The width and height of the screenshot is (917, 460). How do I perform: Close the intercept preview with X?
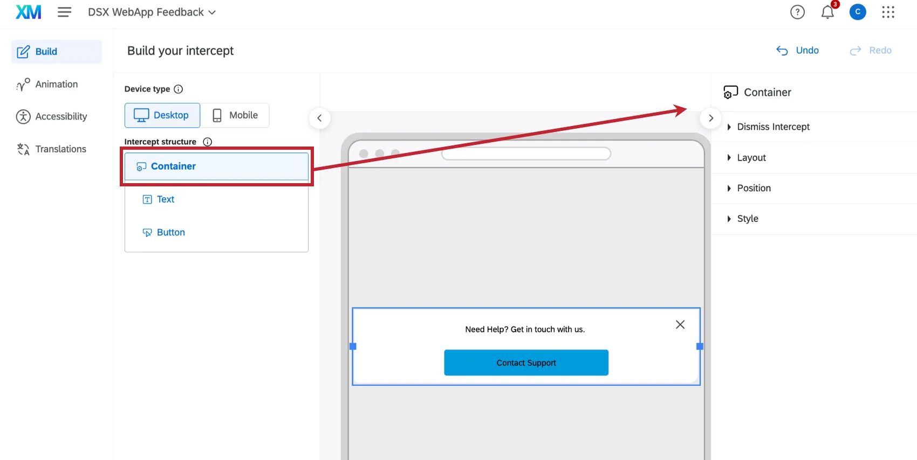pyautogui.click(x=680, y=324)
